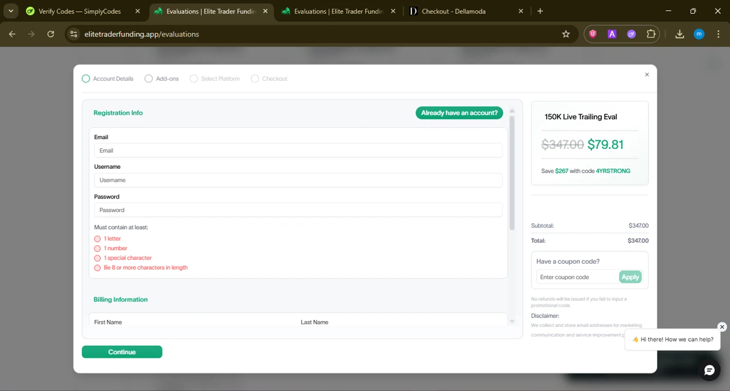Open the browser Downloads icon

[680, 34]
